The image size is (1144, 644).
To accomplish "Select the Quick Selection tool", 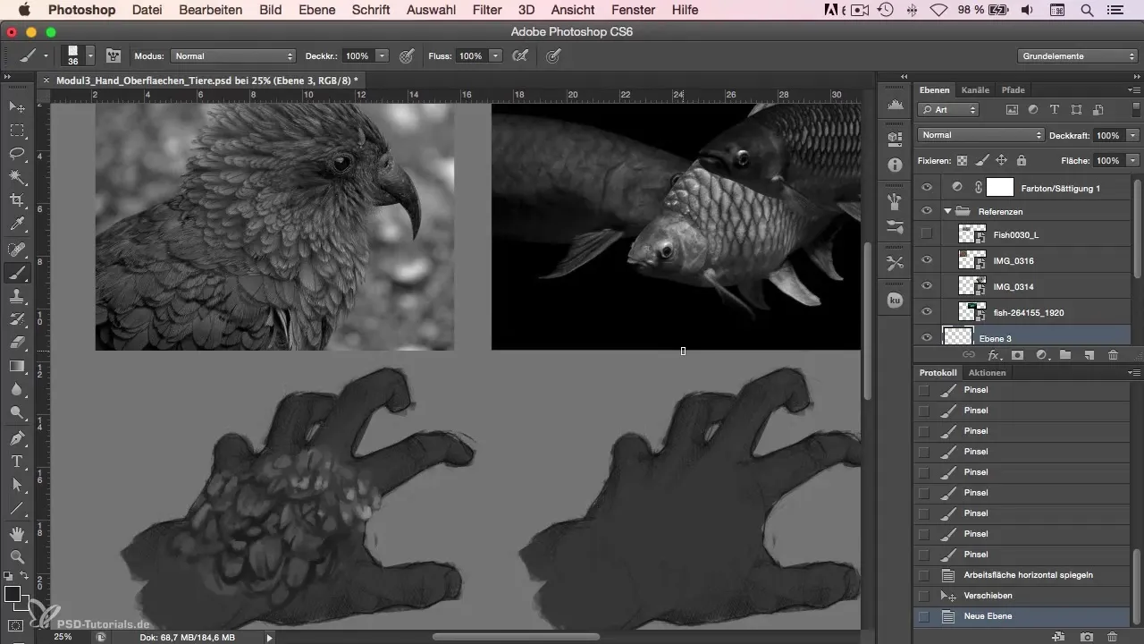I will click(x=17, y=177).
